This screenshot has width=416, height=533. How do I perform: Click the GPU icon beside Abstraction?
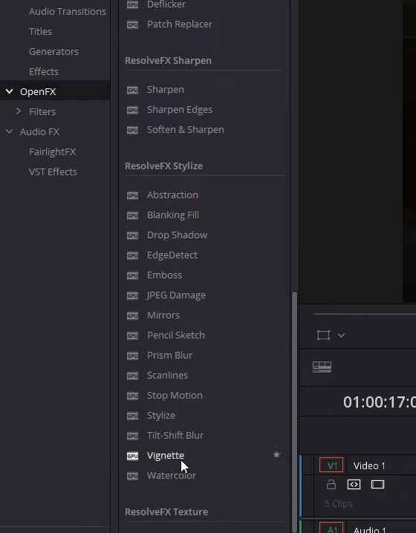pos(132,195)
